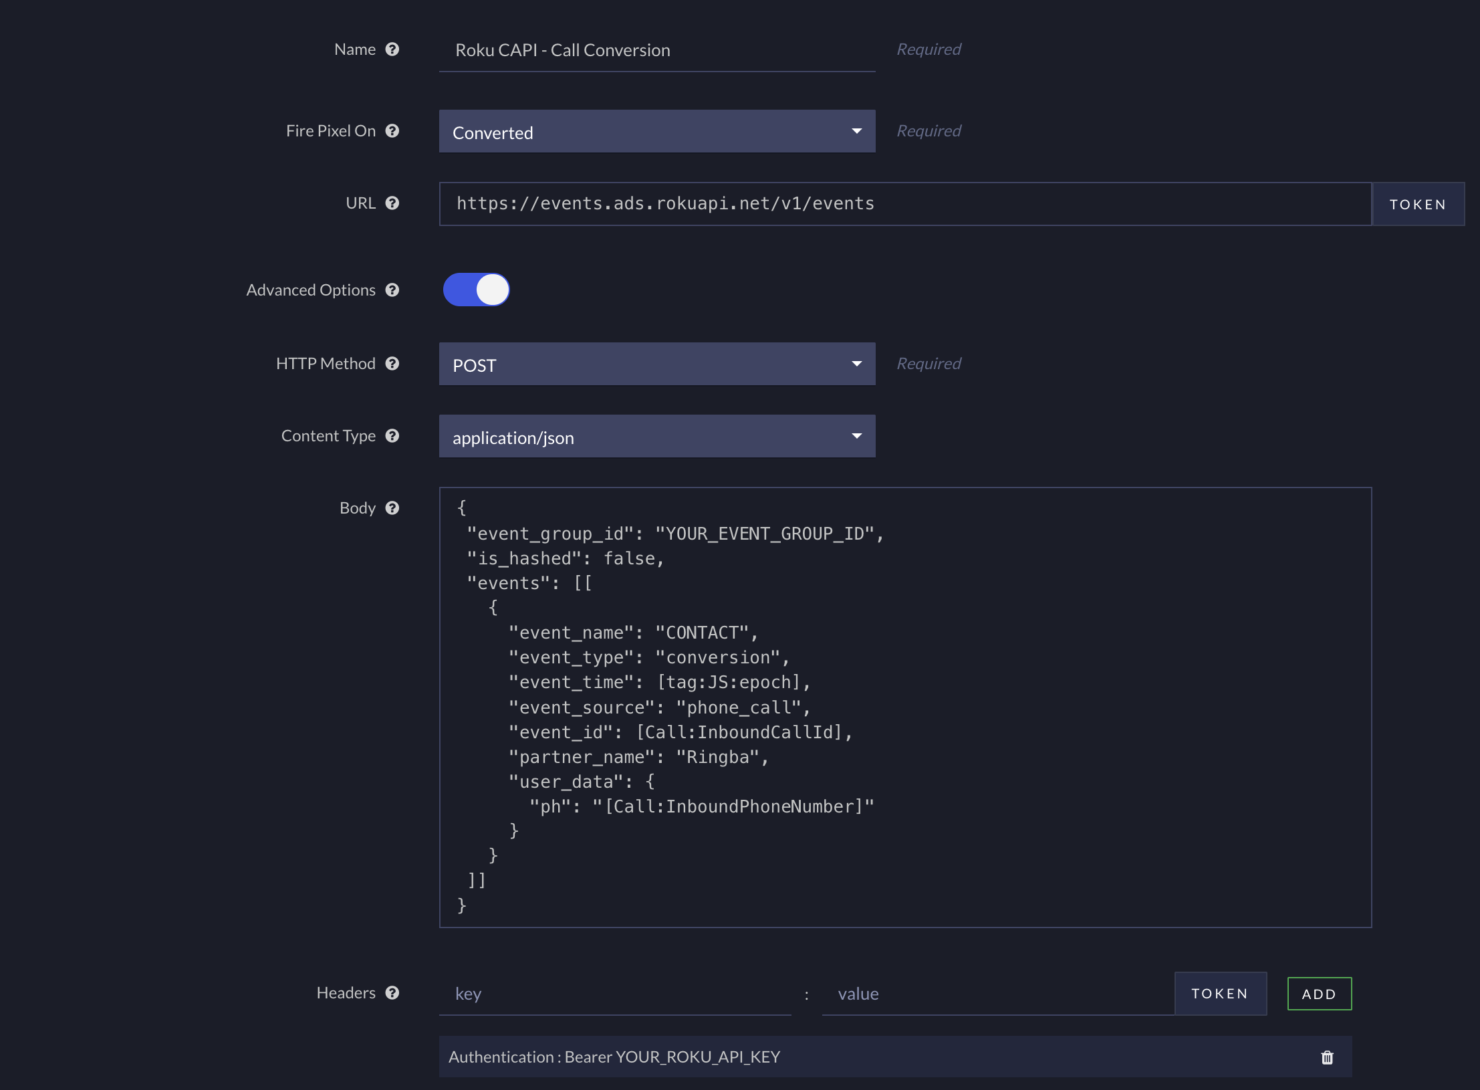Screen dimensions: 1480x1090
Task: Select the Authentication : Bearer YOUR_ROKU_API_KEY row
Action: pos(895,1057)
